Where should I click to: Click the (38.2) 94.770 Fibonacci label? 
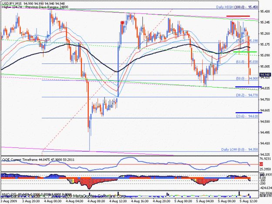247,95
